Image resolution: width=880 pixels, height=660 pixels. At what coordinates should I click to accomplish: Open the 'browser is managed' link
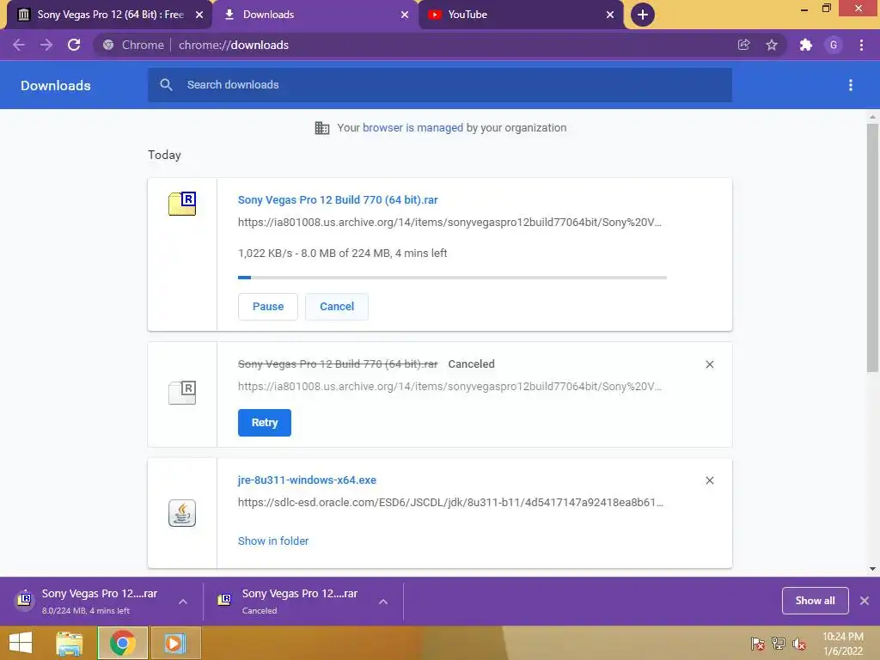[413, 127]
